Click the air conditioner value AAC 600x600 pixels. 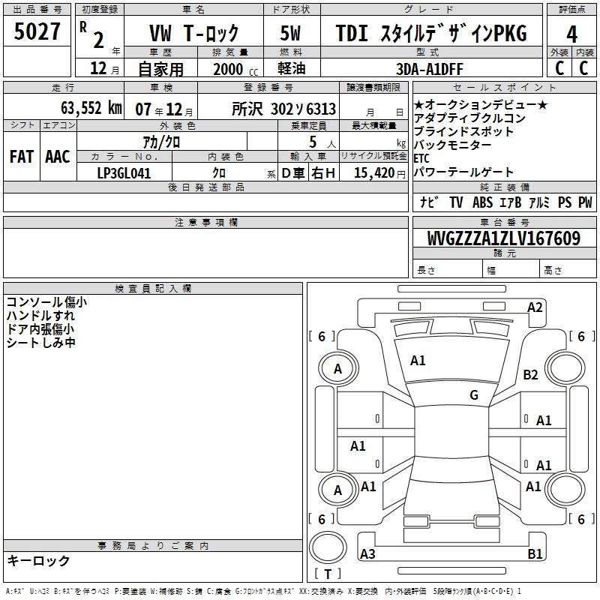pyautogui.click(x=58, y=157)
